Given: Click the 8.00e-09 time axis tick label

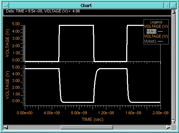Looking at the screenshot, I should pos(79,113).
